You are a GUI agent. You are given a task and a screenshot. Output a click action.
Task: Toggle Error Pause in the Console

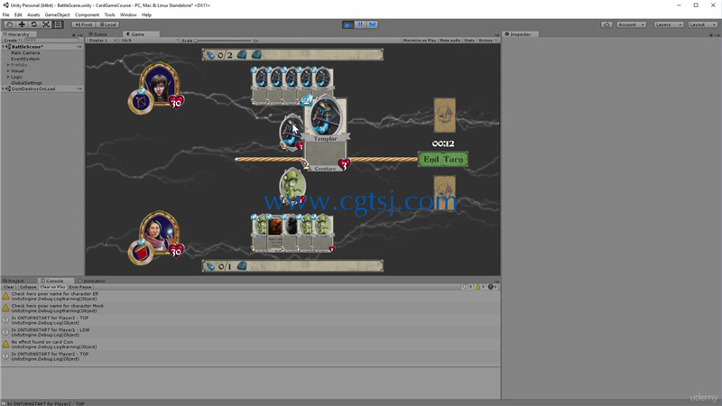point(80,287)
